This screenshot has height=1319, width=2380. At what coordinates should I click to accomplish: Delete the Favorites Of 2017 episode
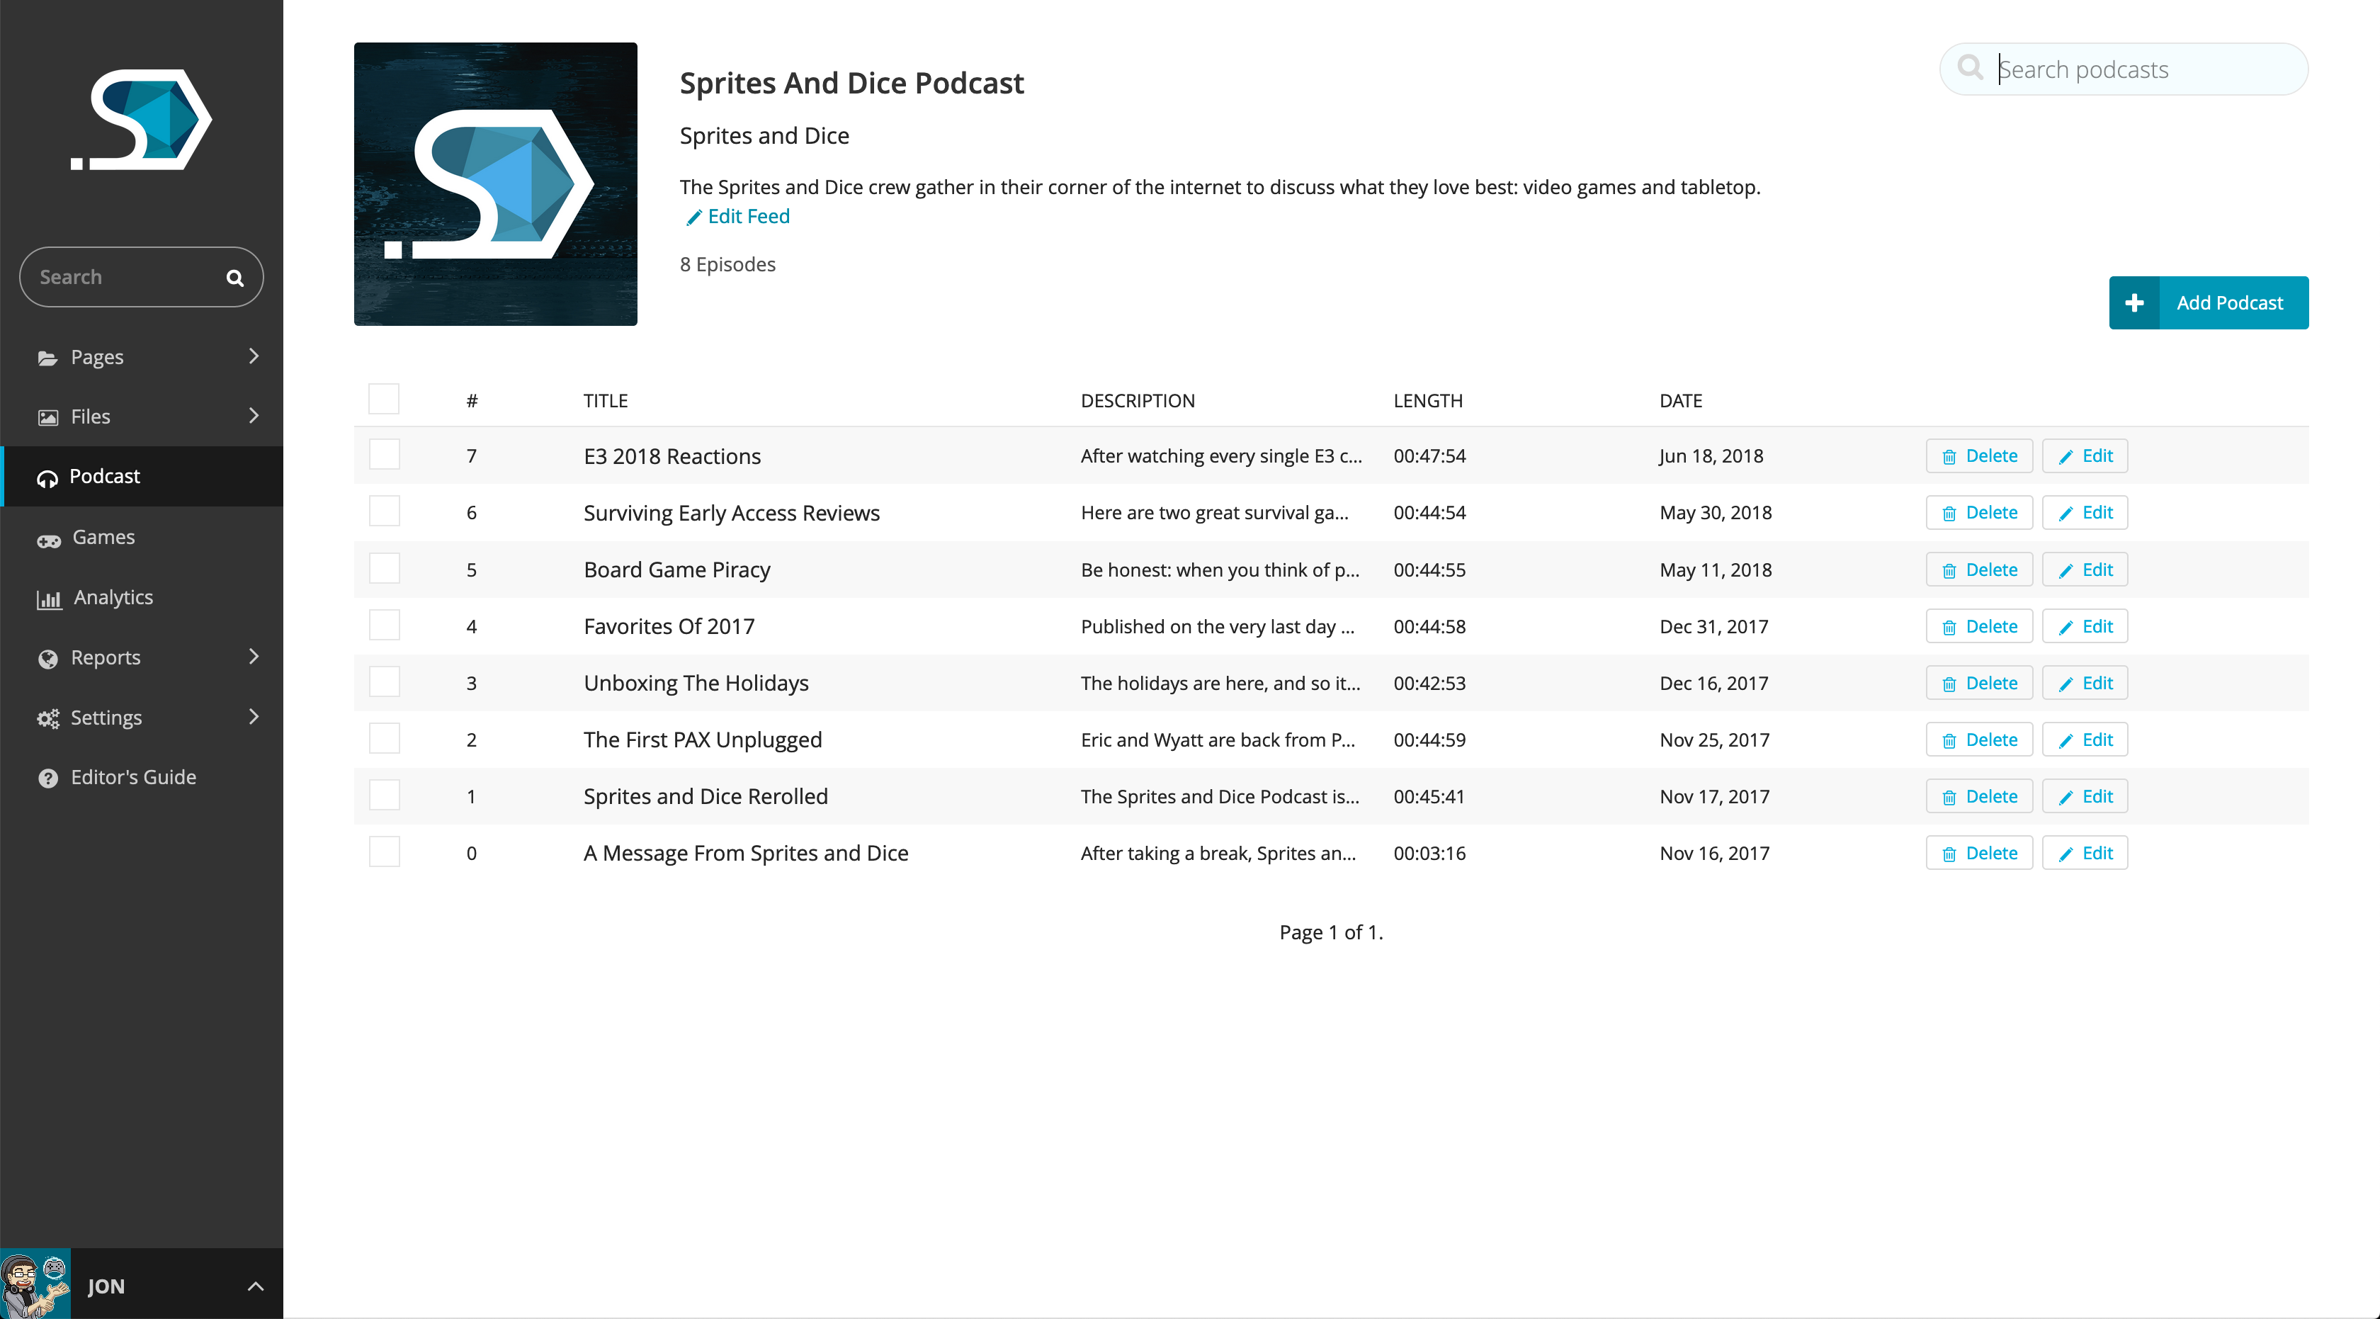pos(1979,626)
